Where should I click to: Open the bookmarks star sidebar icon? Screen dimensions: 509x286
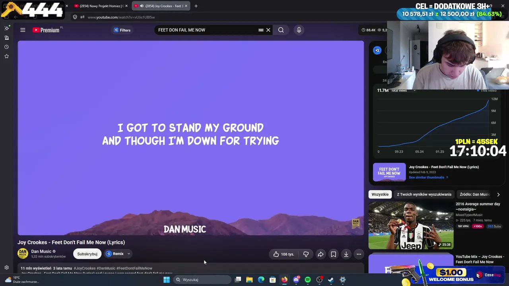pyautogui.click(x=6, y=56)
